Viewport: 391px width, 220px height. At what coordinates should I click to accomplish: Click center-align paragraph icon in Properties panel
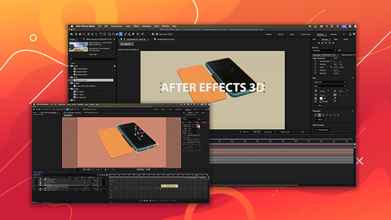pyautogui.click(x=320, y=115)
